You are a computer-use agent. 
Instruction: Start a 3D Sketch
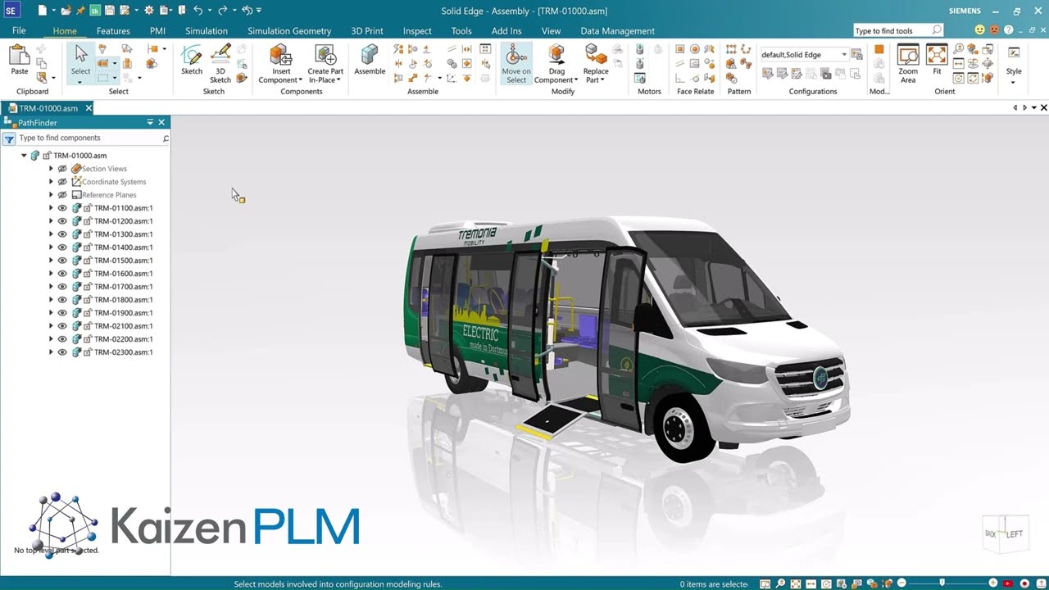coord(220,64)
